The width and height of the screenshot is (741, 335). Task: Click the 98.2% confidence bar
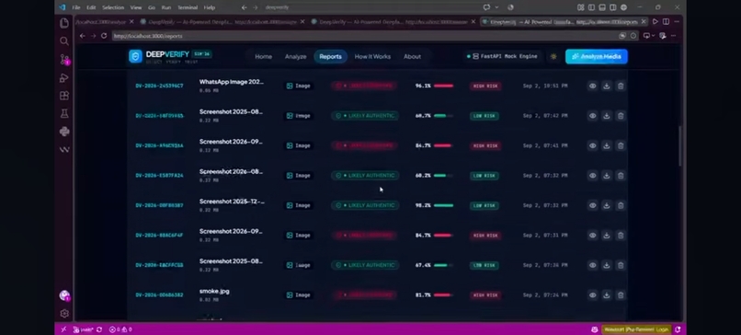(x=444, y=205)
